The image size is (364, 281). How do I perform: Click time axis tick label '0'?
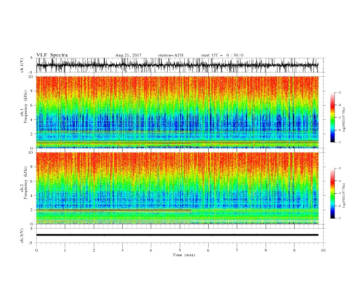pyautogui.click(x=36, y=250)
